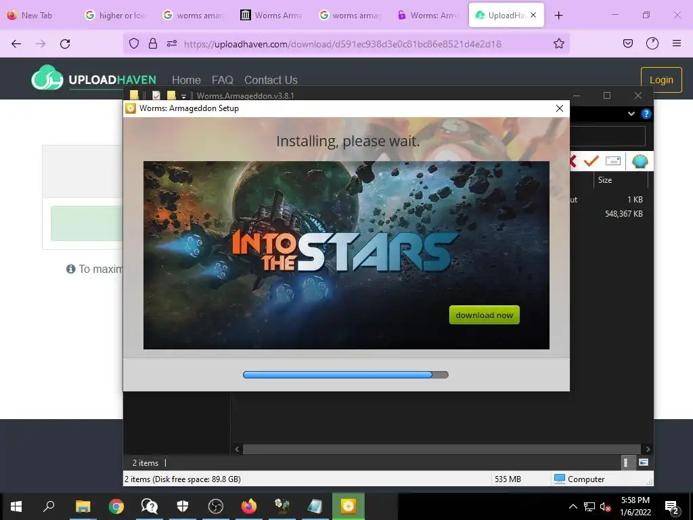The image size is (693, 520).
Task: Open the Windows Start menu
Action: 16,506
